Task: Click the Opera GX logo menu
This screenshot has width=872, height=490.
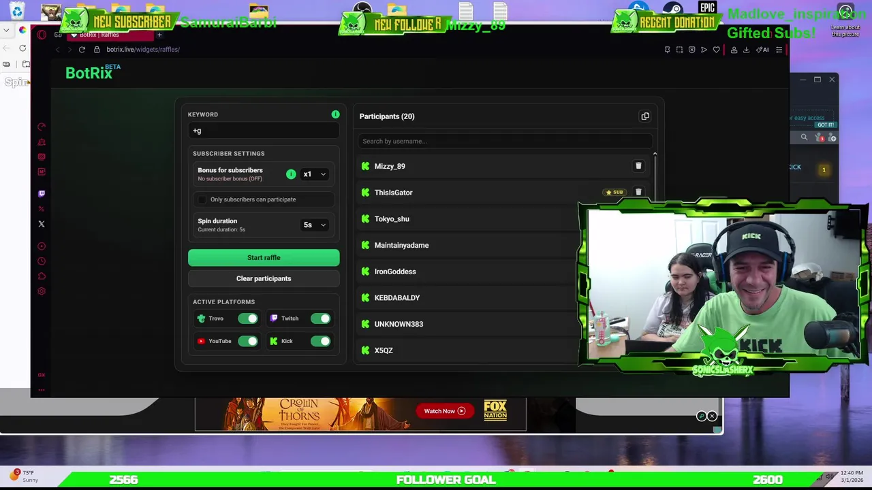Action: [42, 35]
